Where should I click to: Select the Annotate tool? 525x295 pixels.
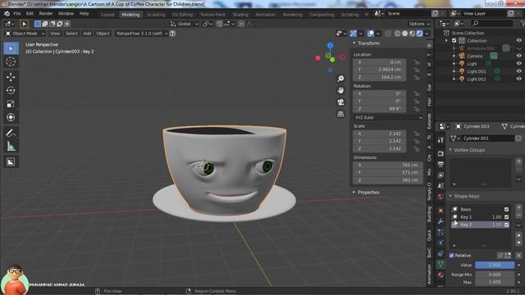tap(11, 133)
